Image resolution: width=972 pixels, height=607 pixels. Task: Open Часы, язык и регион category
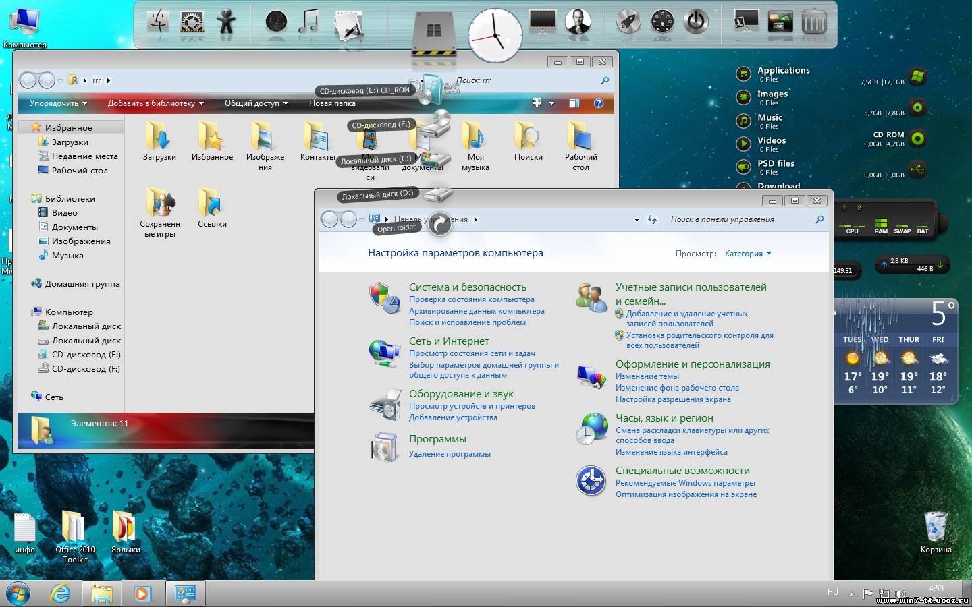tap(664, 418)
